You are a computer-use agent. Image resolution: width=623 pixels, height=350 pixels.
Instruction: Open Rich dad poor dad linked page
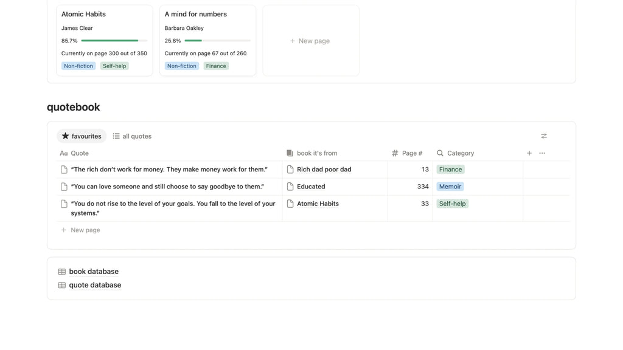tap(324, 170)
